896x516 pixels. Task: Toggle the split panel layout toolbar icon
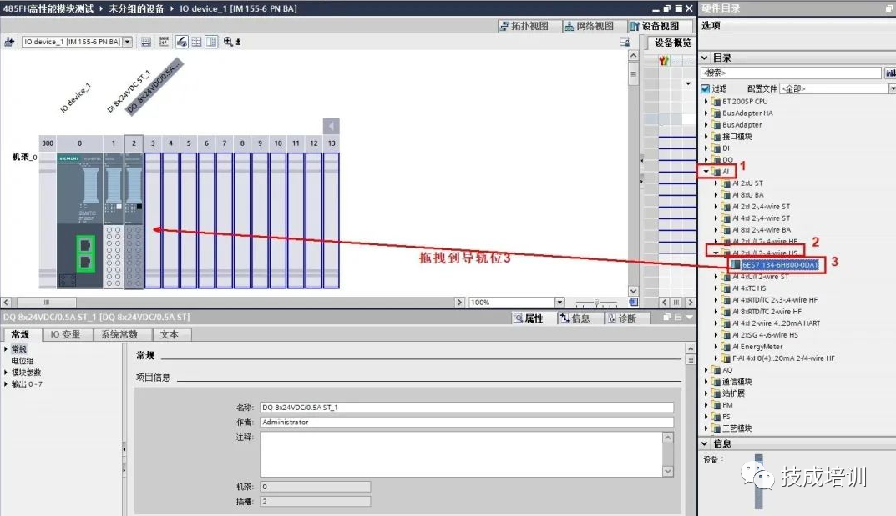click(211, 42)
